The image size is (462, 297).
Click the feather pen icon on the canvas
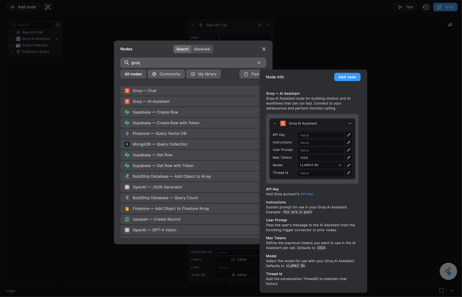(x=450, y=25)
